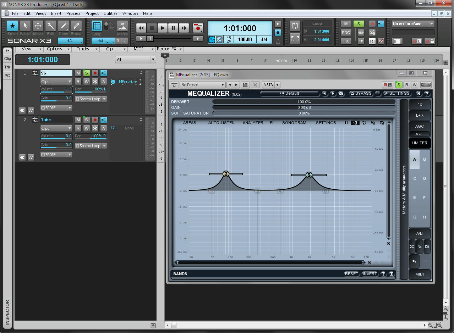Go to project end

click(x=198, y=39)
